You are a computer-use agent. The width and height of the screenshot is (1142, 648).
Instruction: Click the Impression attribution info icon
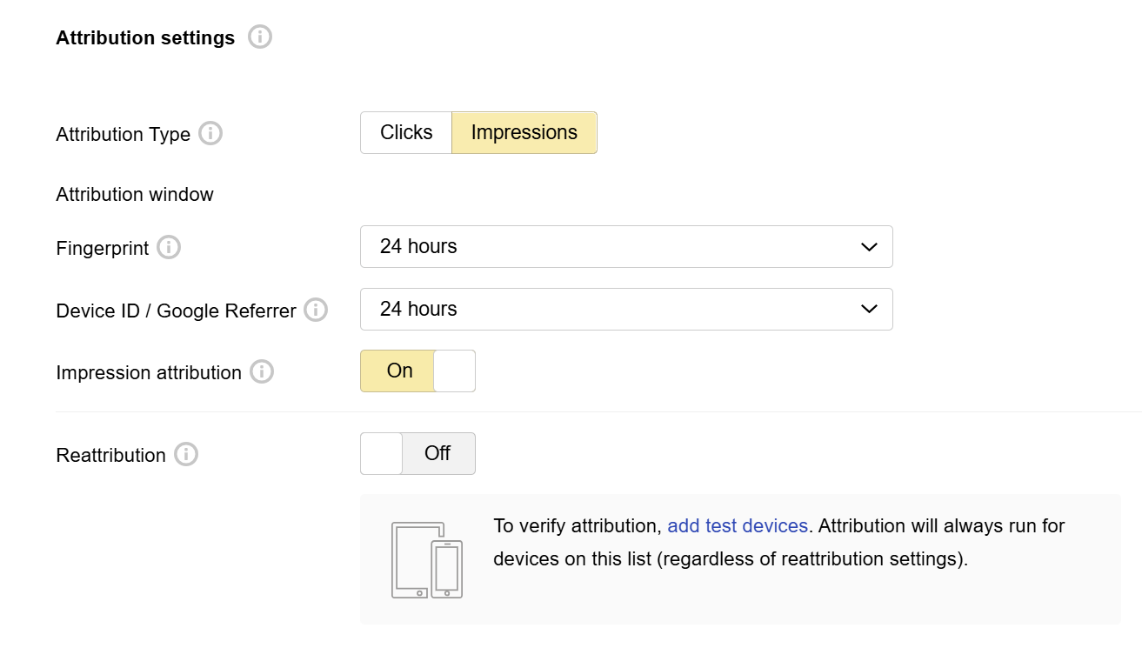click(x=262, y=372)
